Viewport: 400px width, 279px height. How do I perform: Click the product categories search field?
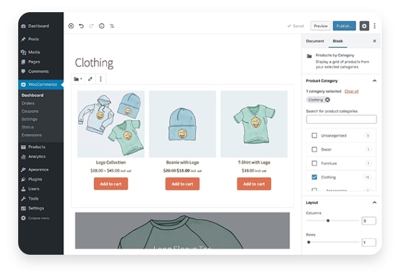(341, 119)
